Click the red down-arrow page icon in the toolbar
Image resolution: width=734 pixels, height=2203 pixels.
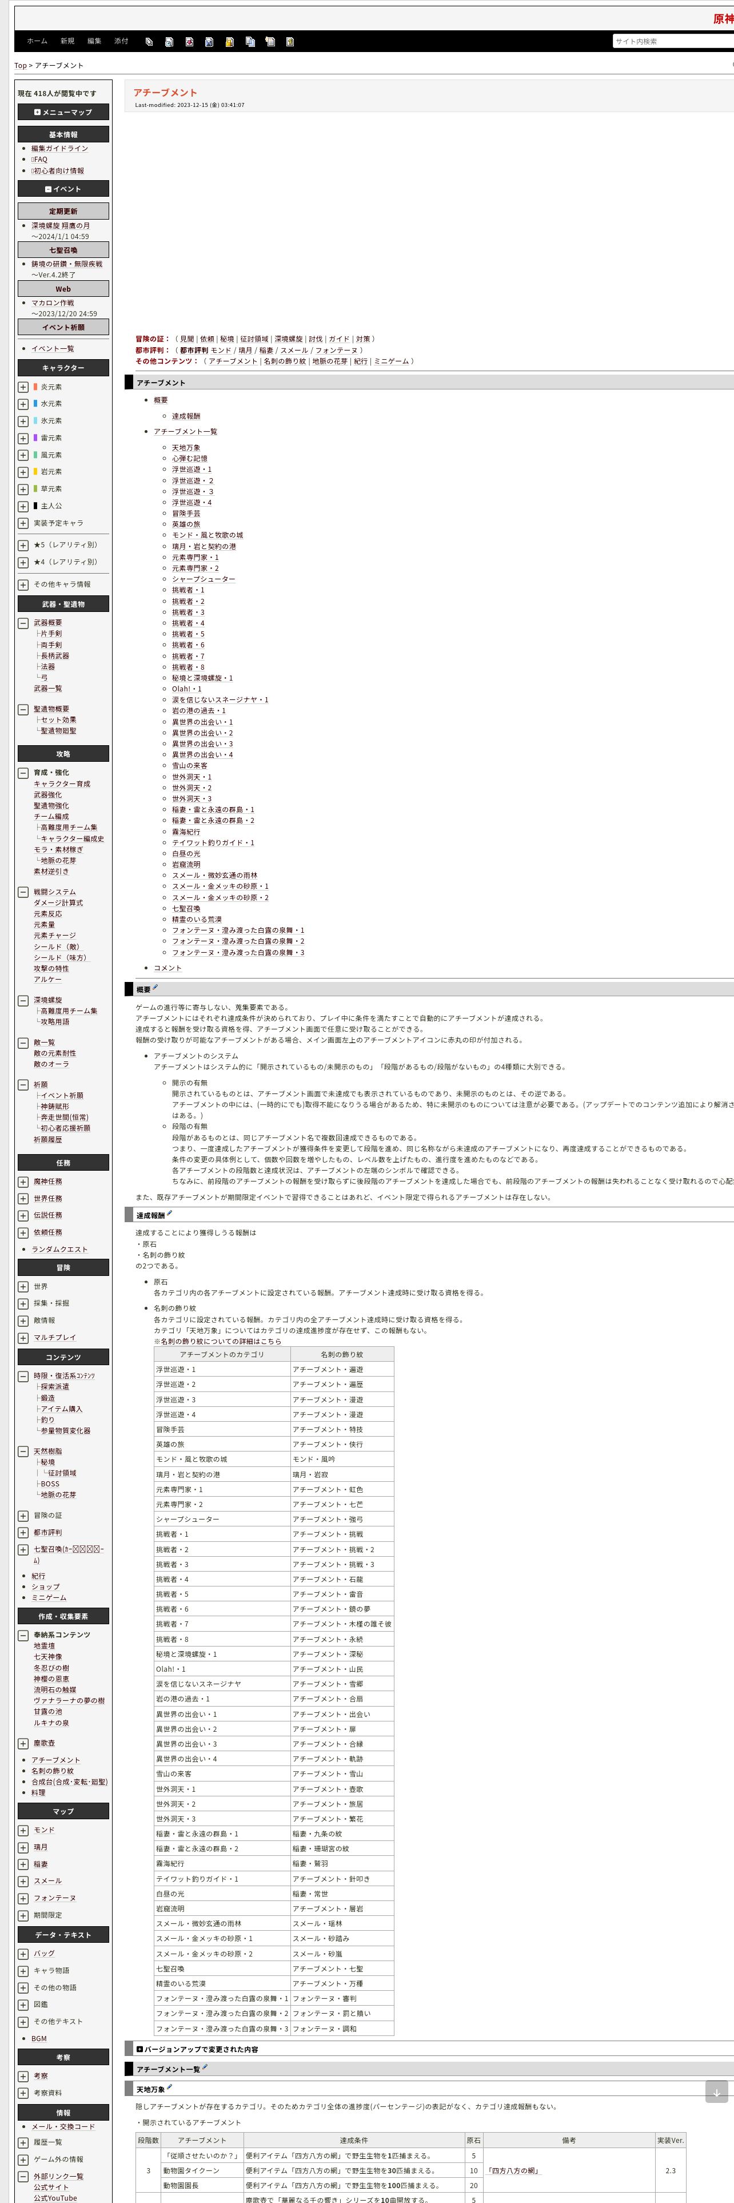pos(189,42)
